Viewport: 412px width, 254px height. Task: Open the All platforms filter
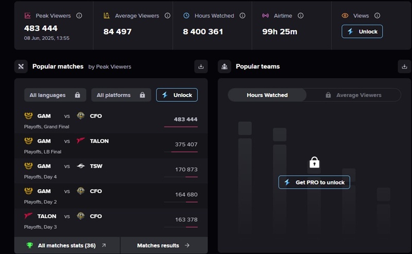[121, 95]
